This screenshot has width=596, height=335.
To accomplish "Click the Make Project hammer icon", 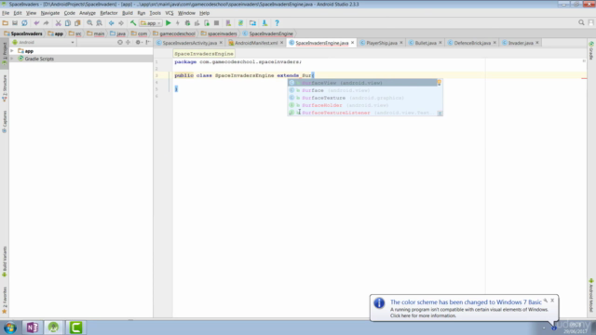I will click(x=133, y=23).
